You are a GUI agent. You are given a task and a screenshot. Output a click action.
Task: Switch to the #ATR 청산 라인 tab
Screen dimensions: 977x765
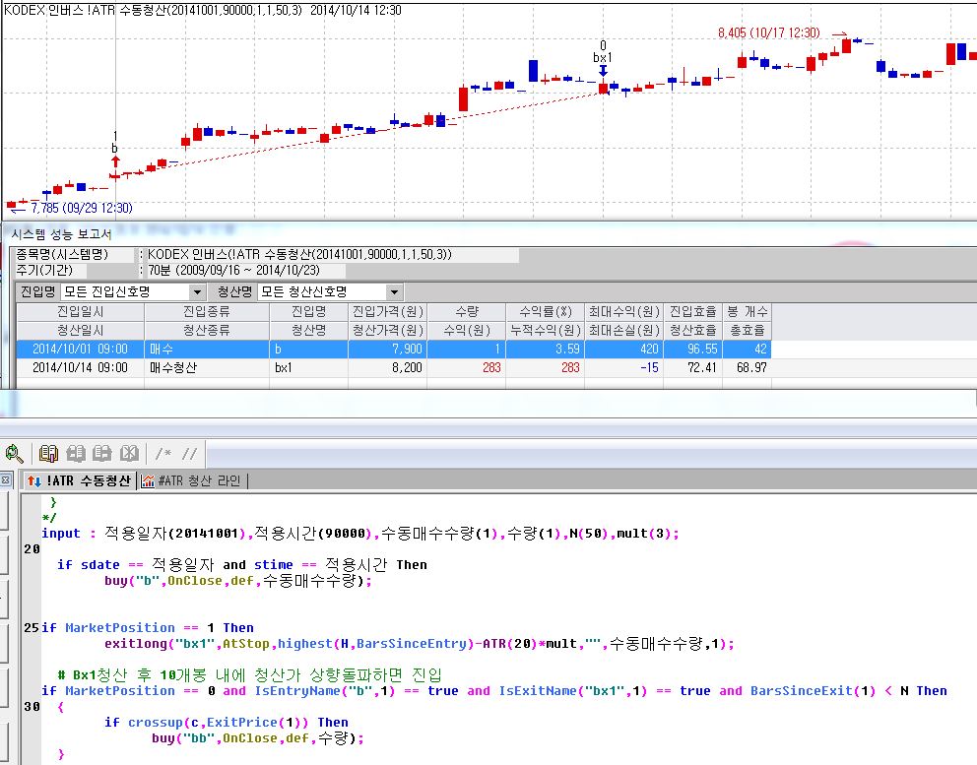pos(192,480)
